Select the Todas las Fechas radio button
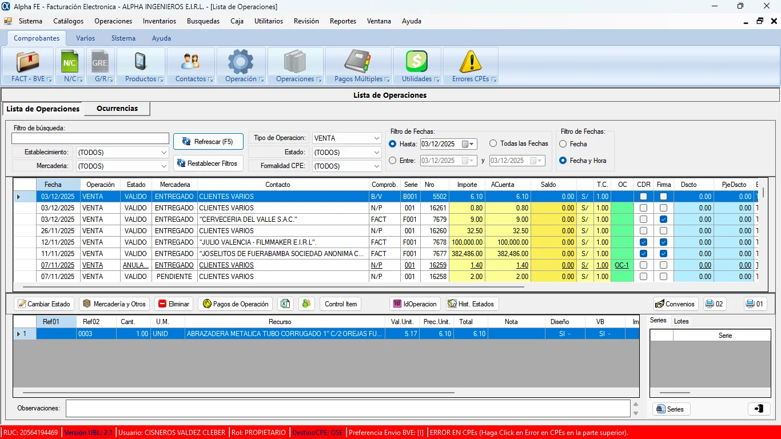The width and height of the screenshot is (781, 439). tap(493, 143)
